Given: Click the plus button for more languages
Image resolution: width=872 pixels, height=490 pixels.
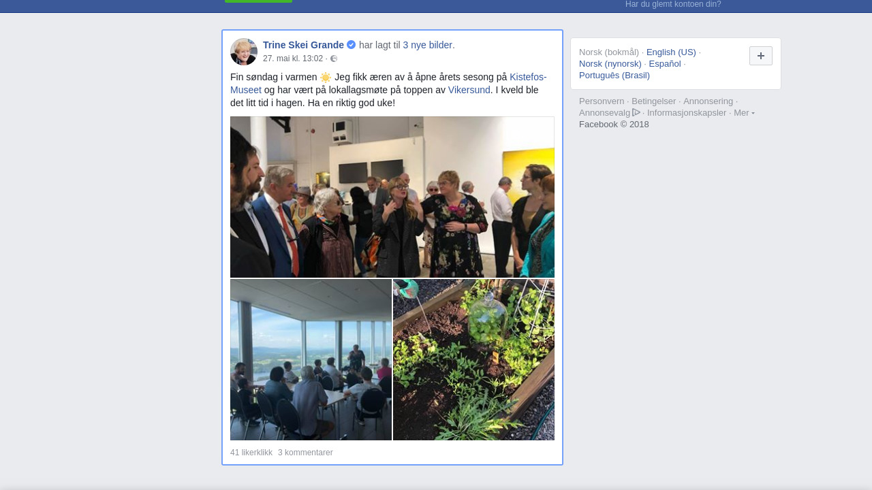Looking at the screenshot, I should 761,56.
